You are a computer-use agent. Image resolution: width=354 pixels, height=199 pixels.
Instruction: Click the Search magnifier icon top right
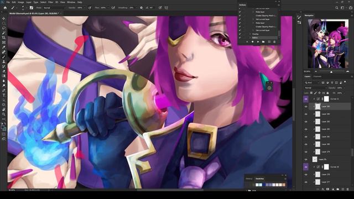337,8
